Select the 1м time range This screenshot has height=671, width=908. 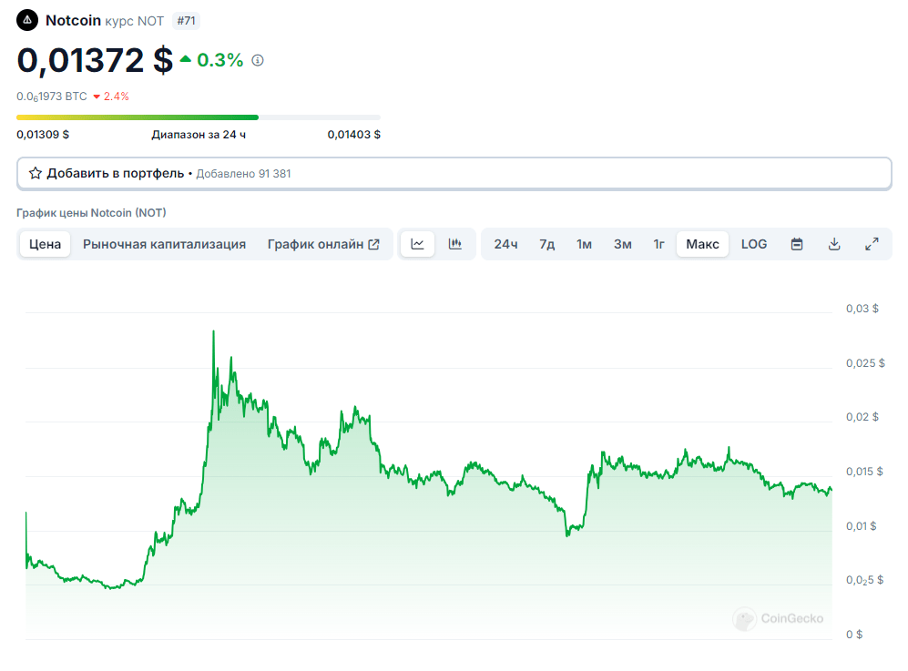click(585, 244)
